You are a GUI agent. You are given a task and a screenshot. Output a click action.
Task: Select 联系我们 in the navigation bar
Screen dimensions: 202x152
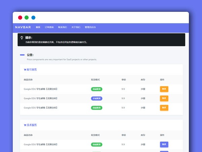tap(62, 27)
